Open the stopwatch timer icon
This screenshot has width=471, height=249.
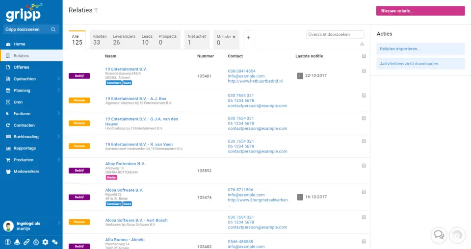point(36,242)
